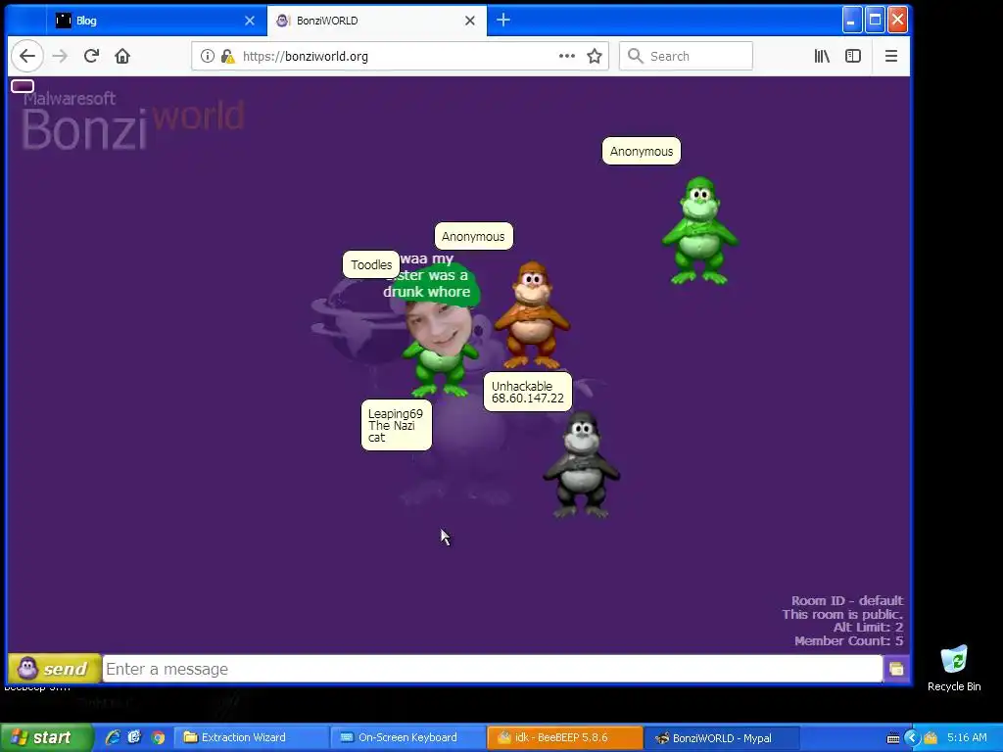
Task: Click the Alt Limit: 2 text
Action: click(868, 628)
